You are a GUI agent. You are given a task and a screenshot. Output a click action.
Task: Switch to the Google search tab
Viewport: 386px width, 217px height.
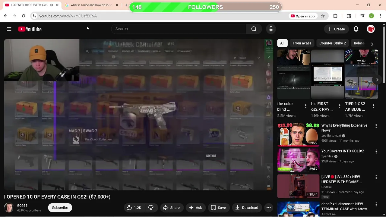coord(91,5)
